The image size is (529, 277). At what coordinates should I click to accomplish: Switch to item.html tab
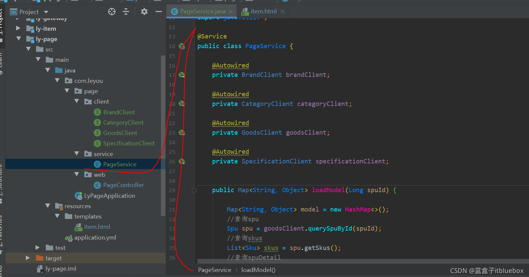[263, 11]
